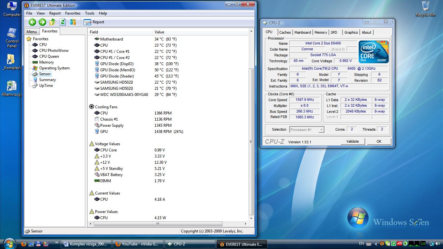
Task: Open the Report menu
Action: tap(55, 13)
